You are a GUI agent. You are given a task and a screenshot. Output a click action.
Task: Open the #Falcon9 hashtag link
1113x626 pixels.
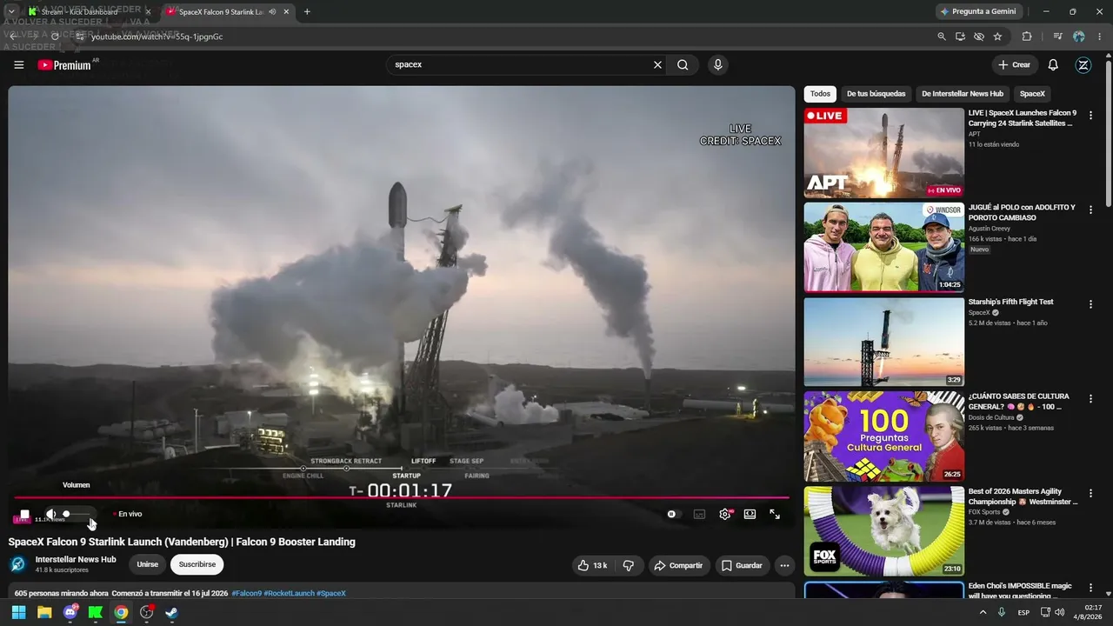(247, 594)
